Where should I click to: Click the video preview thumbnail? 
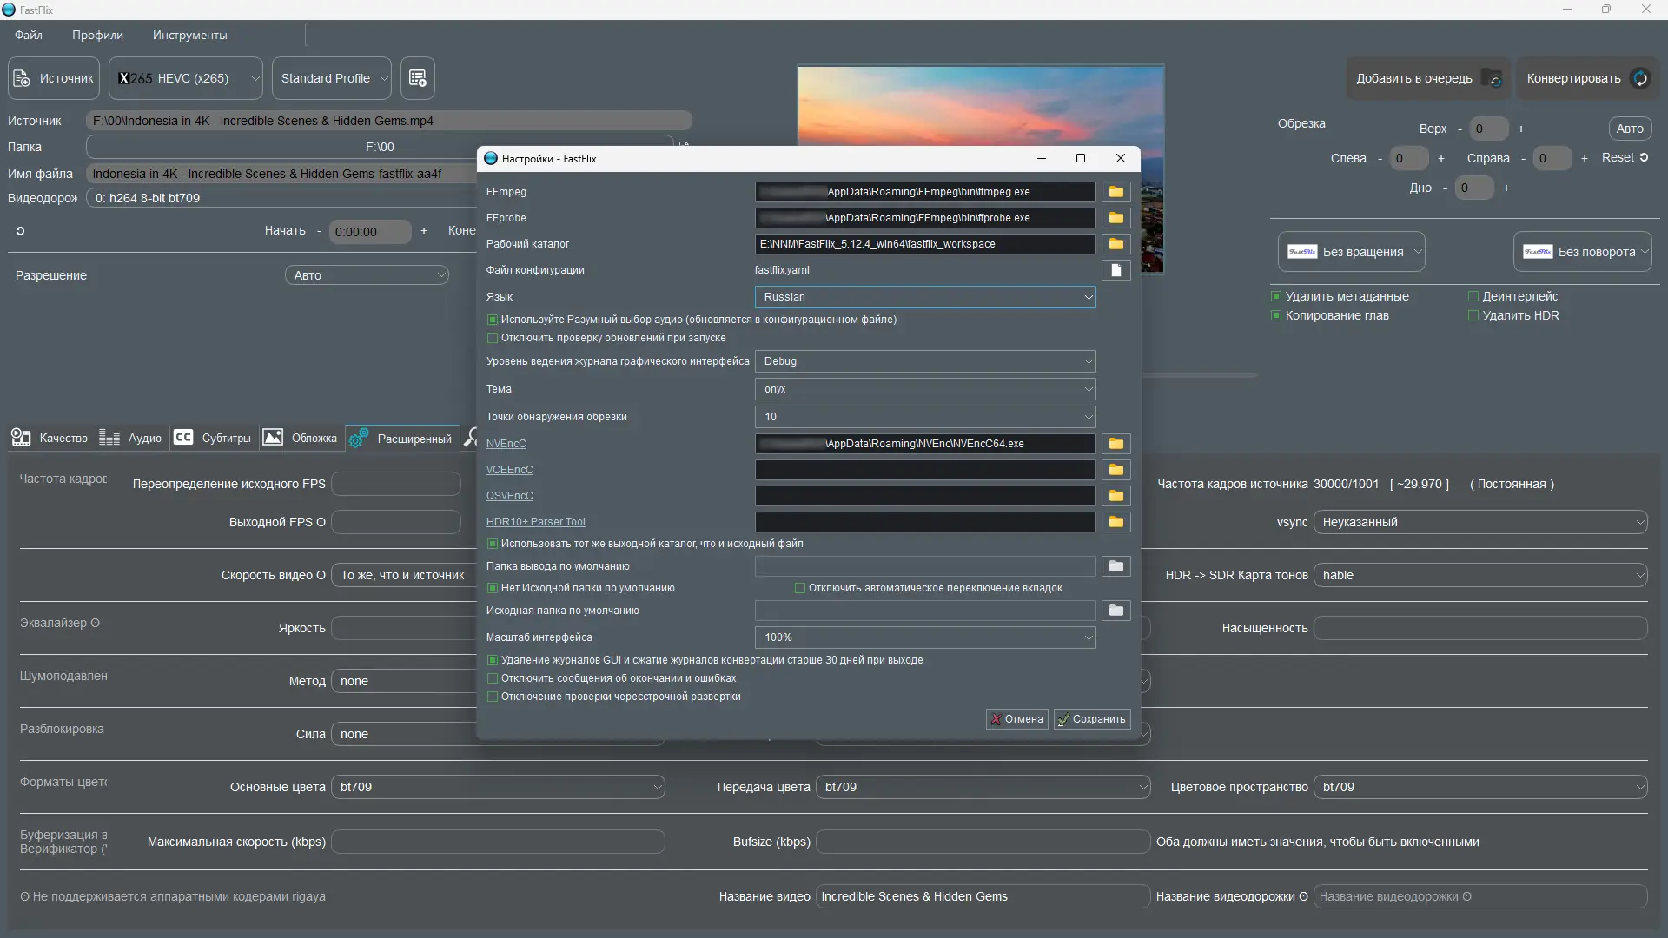(980, 104)
